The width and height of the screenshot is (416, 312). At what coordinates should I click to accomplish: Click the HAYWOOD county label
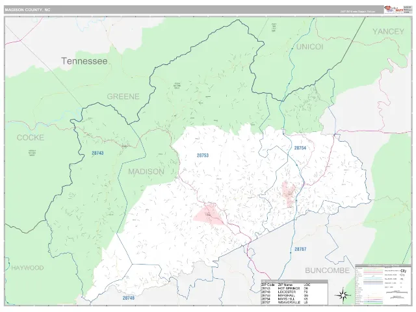click(x=27, y=268)
